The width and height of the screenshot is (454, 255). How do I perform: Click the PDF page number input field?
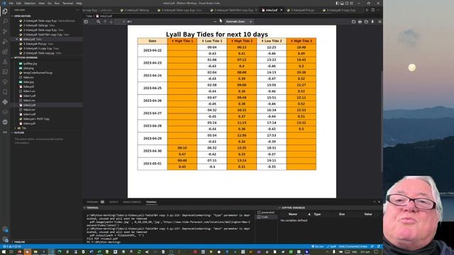coord(120,21)
